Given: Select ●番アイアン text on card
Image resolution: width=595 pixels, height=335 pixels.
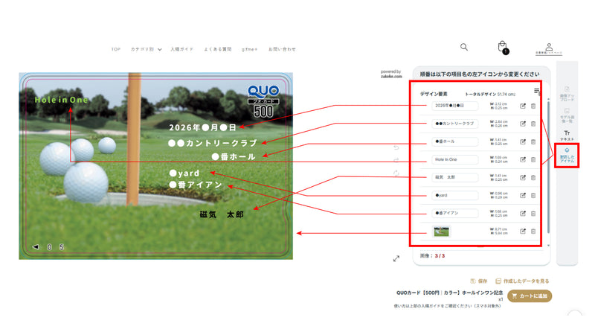Looking at the screenshot, I should [x=196, y=185].
